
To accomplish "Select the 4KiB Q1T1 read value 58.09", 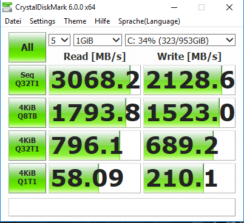I will click(x=95, y=178).
